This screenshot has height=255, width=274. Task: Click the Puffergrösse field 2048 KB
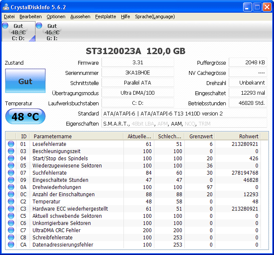pos(248,63)
